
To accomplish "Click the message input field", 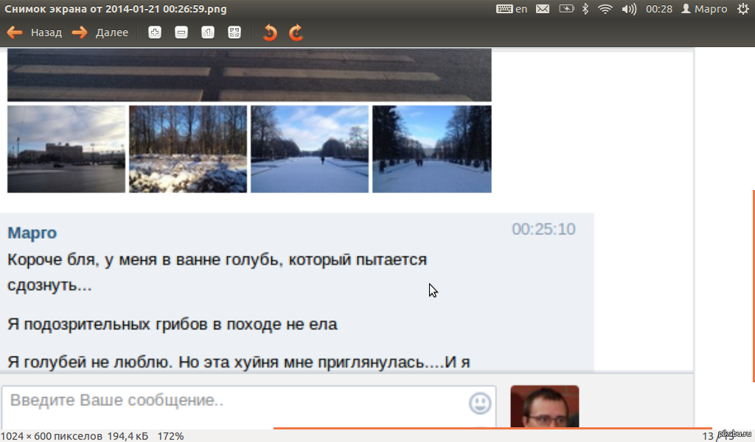I will pos(236,402).
